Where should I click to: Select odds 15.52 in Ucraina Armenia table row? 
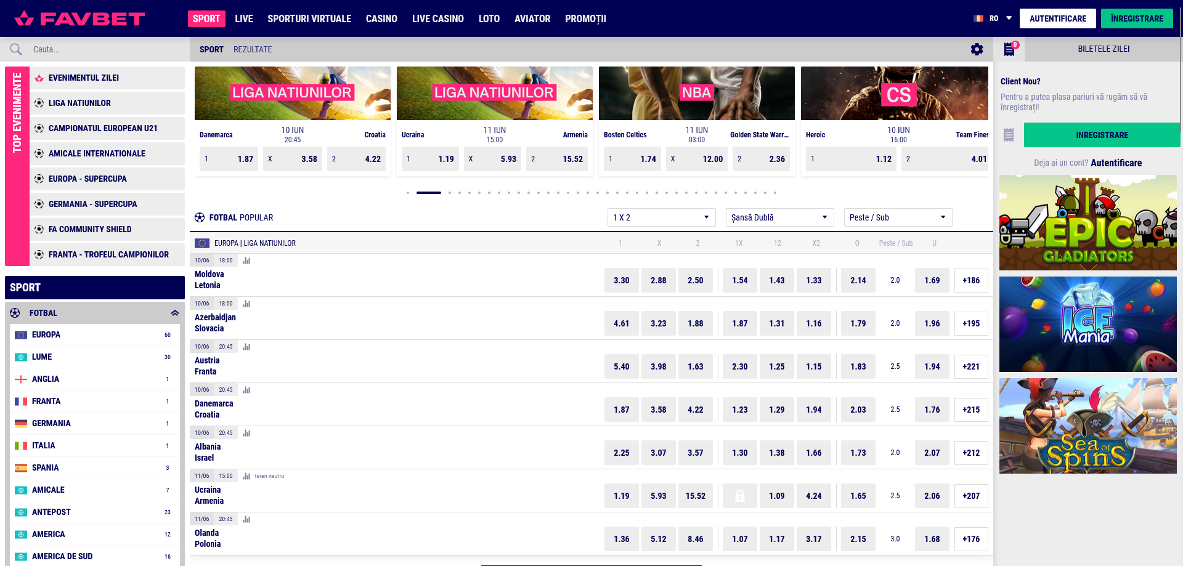(696, 496)
